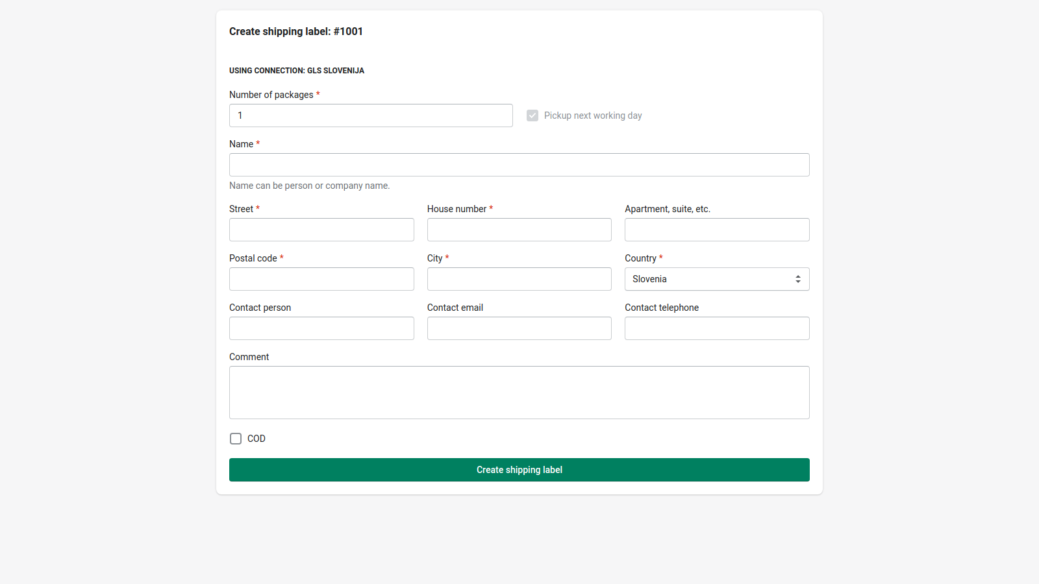1039x584 pixels.
Task: Click the shipping label #1001 heading
Action: [x=295, y=31]
